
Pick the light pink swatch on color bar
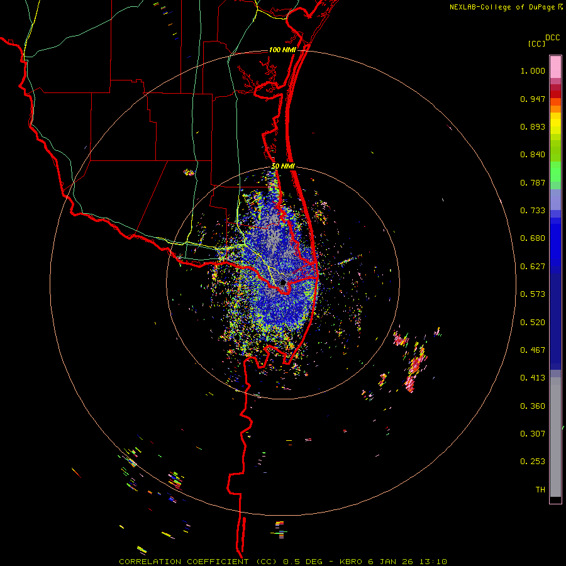point(555,67)
